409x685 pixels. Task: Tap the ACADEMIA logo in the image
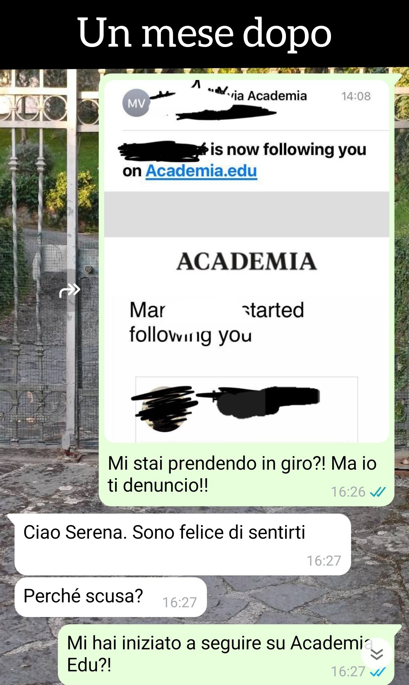(247, 262)
